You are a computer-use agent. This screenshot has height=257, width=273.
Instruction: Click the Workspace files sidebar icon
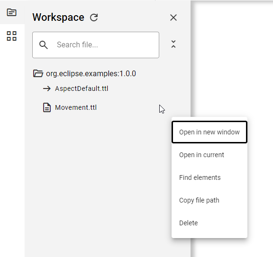[12, 12]
